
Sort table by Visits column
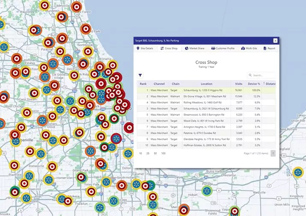pyautogui.click(x=238, y=84)
